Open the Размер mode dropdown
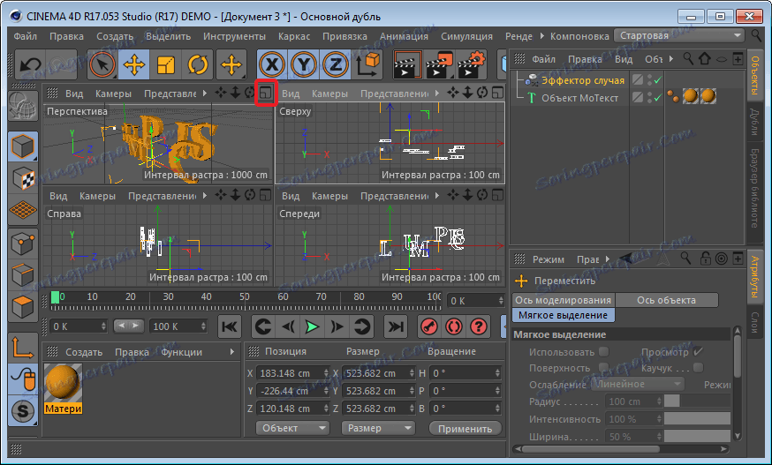772x465 pixels. coord(378,428)
